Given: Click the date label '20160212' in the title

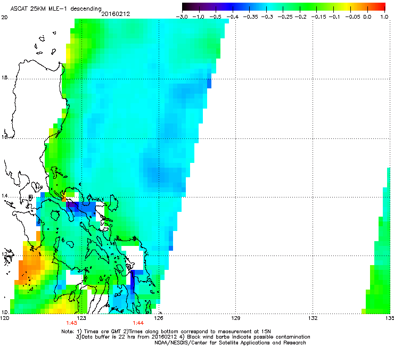Looking at the screenshot, I should [116, 14].
